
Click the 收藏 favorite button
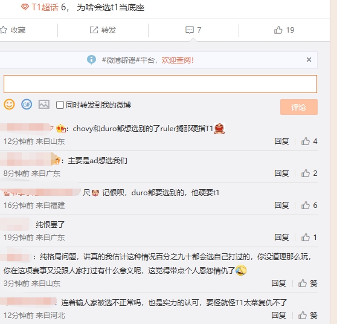(x=13, y=30)
